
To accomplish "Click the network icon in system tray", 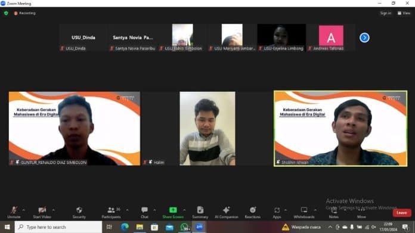I will click(x=367, y=227).
